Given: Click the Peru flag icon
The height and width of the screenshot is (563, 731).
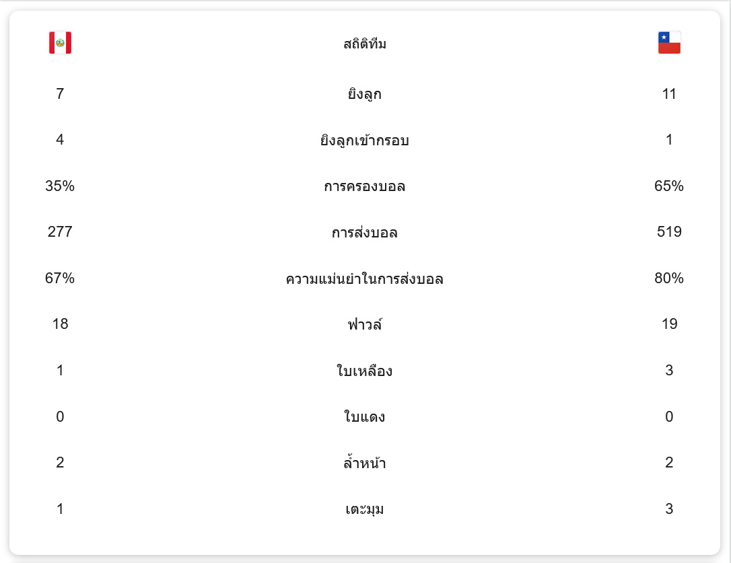Looking at the screenshot, I should (60, 43).
